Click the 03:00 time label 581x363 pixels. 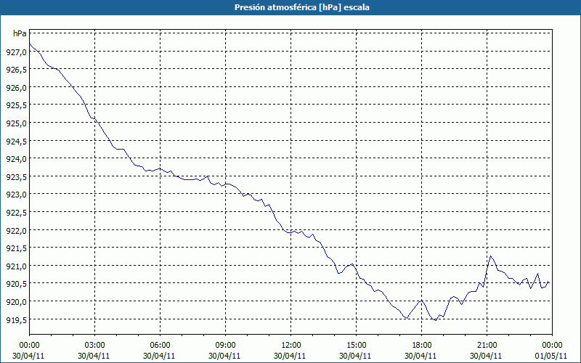click(94, 346)
